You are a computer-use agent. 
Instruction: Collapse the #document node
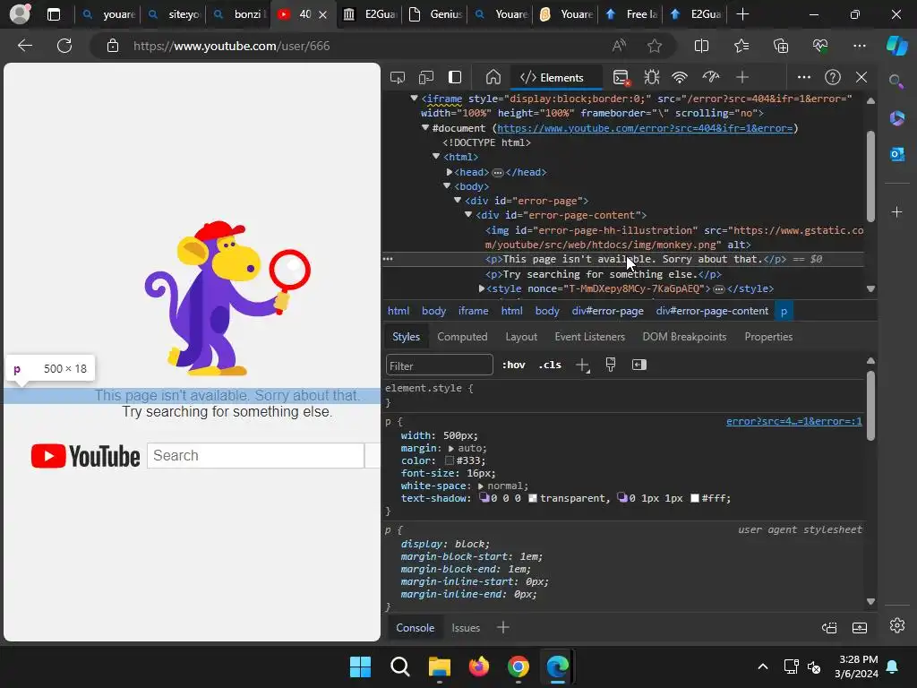(425, 127)
